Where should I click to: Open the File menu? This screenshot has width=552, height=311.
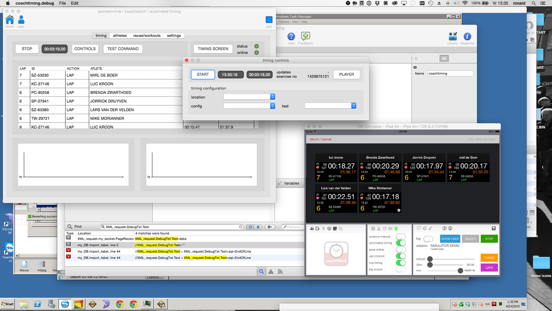(x=62, y=3)
